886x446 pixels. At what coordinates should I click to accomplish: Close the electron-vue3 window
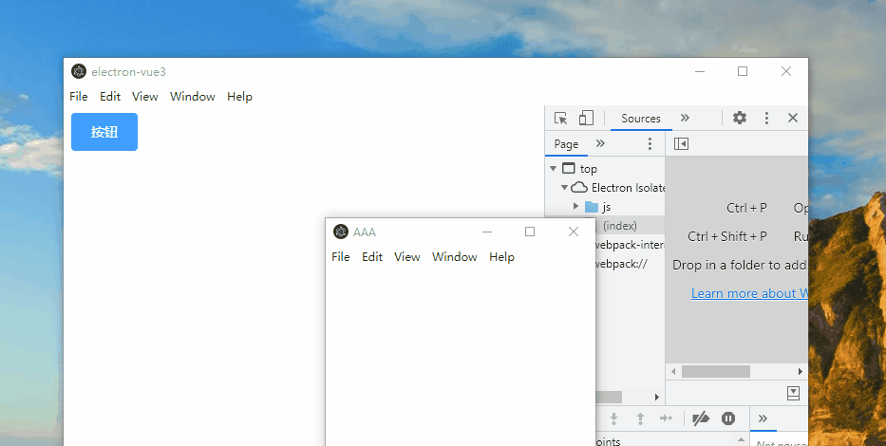click(786, 71)
